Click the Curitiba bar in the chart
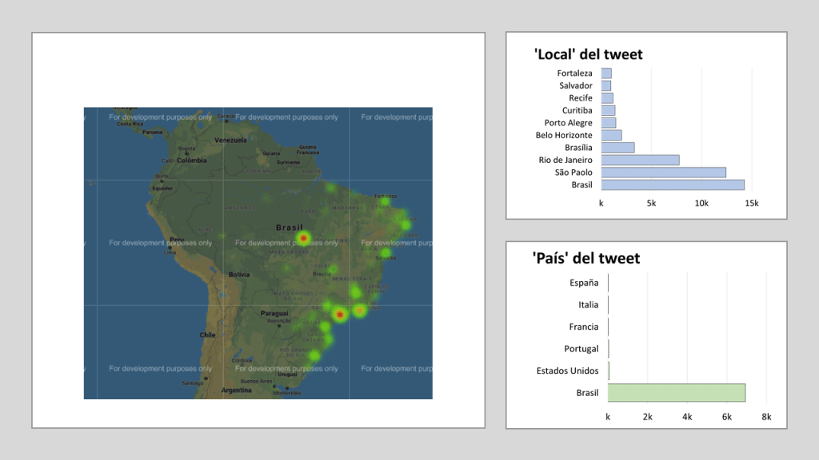The width and height of the screenshot is (819, 460). click(x=608, y=110)
